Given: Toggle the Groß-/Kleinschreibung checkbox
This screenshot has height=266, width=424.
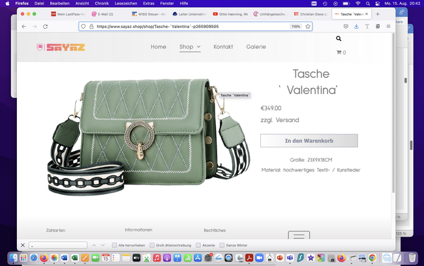Looking at the screenshot, I should (152, 245).
